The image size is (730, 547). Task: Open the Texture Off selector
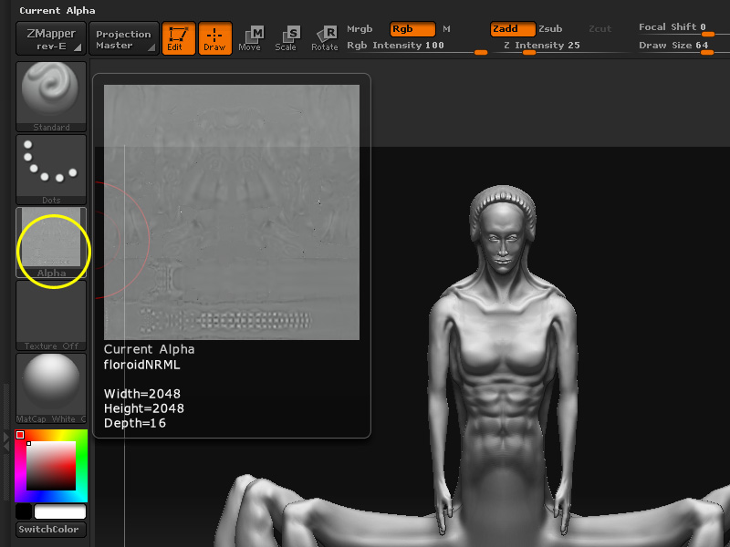50,315
